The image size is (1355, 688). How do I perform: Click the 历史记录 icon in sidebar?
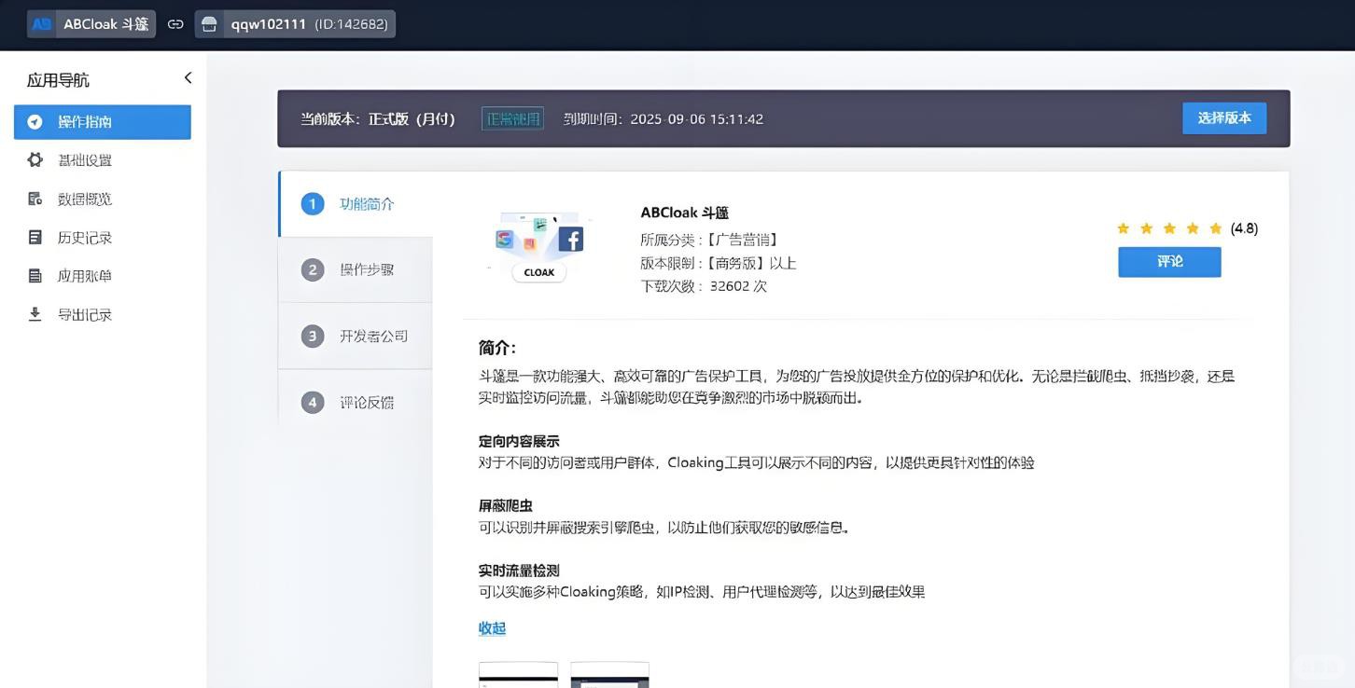(x=35, y=237)
